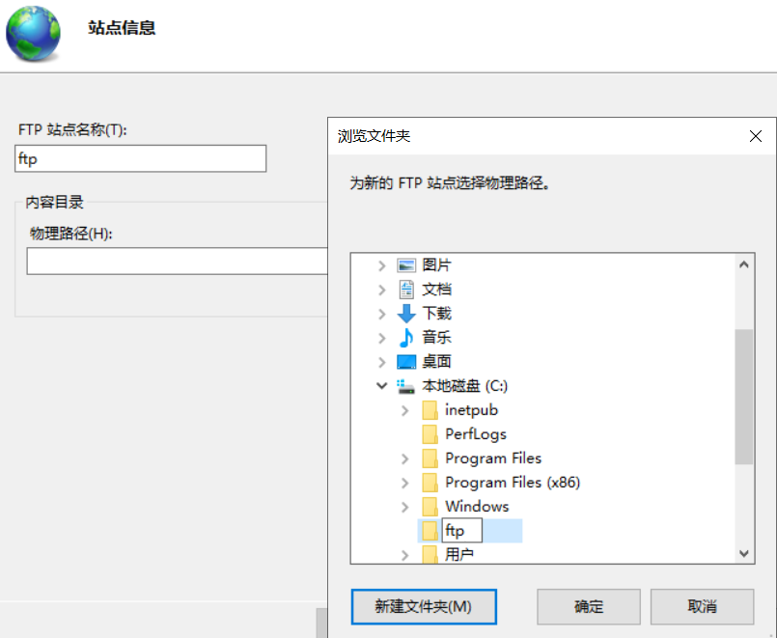Image resolution: width=777 pixels, height=638 pixels.
Task: Click the Music (音乐) note icon
Action: click(x=406, y=338)
